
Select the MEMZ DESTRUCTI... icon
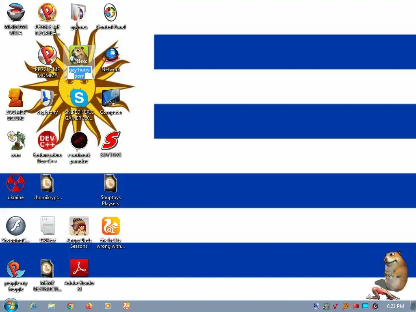point(47,275)
